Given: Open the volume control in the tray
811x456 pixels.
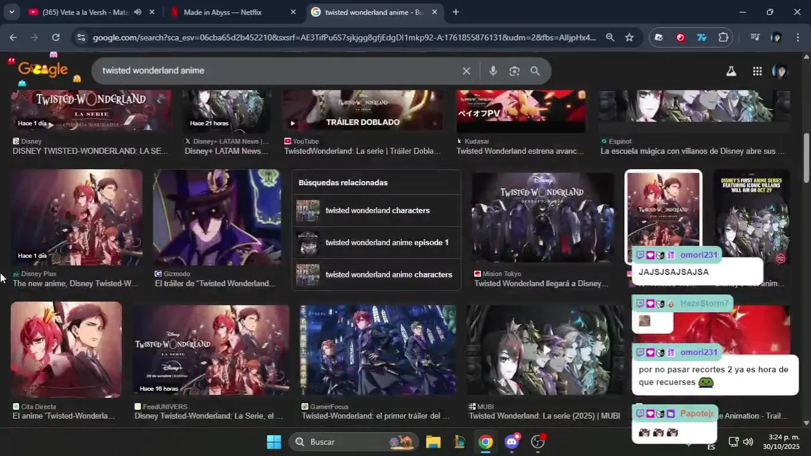Looking at the screenshot, I should click(x=748, y=441).
